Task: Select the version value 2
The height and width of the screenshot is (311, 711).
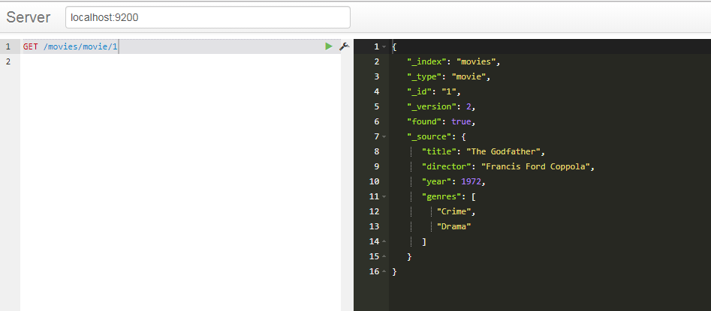Action: tap(468, 106)
